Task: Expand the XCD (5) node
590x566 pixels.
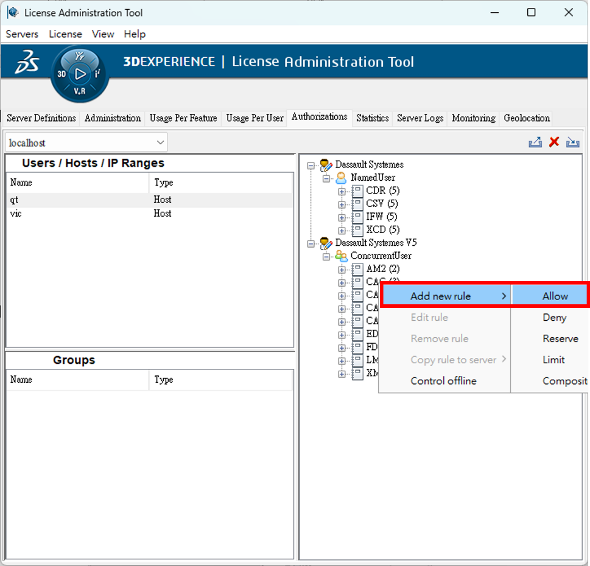Action: pos(342,231)
